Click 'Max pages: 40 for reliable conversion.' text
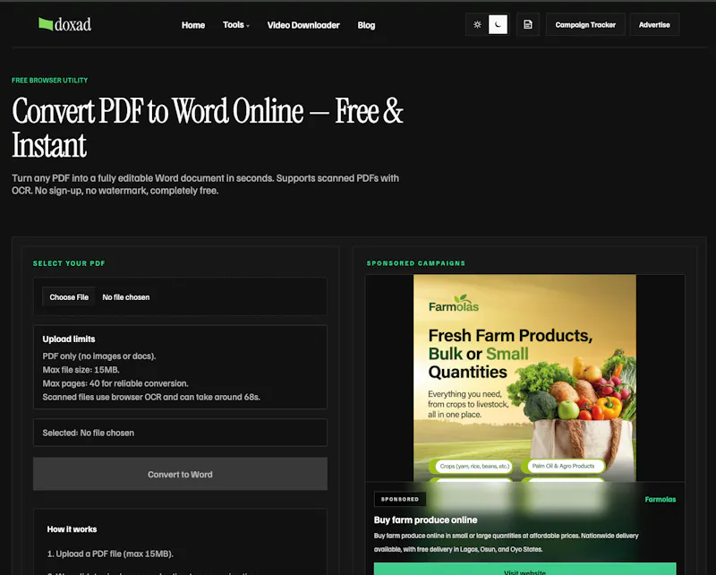This screenshot has height=575, width=716. pos(115,383)
